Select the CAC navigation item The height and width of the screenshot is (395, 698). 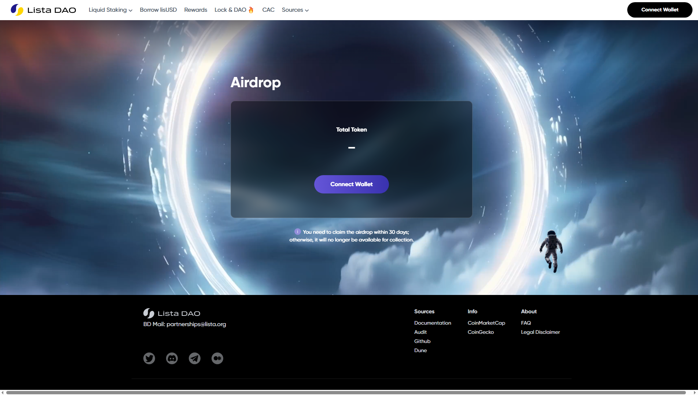(x=268, y=10)
